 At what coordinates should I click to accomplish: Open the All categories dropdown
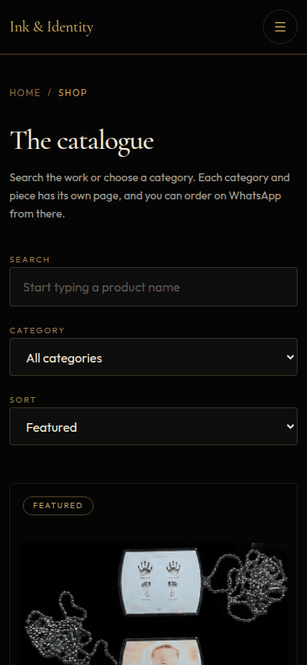pos(153,357)
